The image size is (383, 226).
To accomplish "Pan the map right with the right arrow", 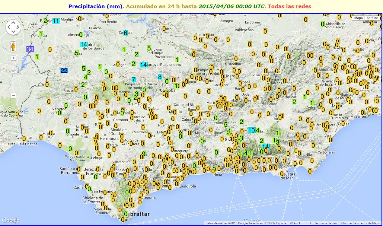I will click(x=18, y=27).
